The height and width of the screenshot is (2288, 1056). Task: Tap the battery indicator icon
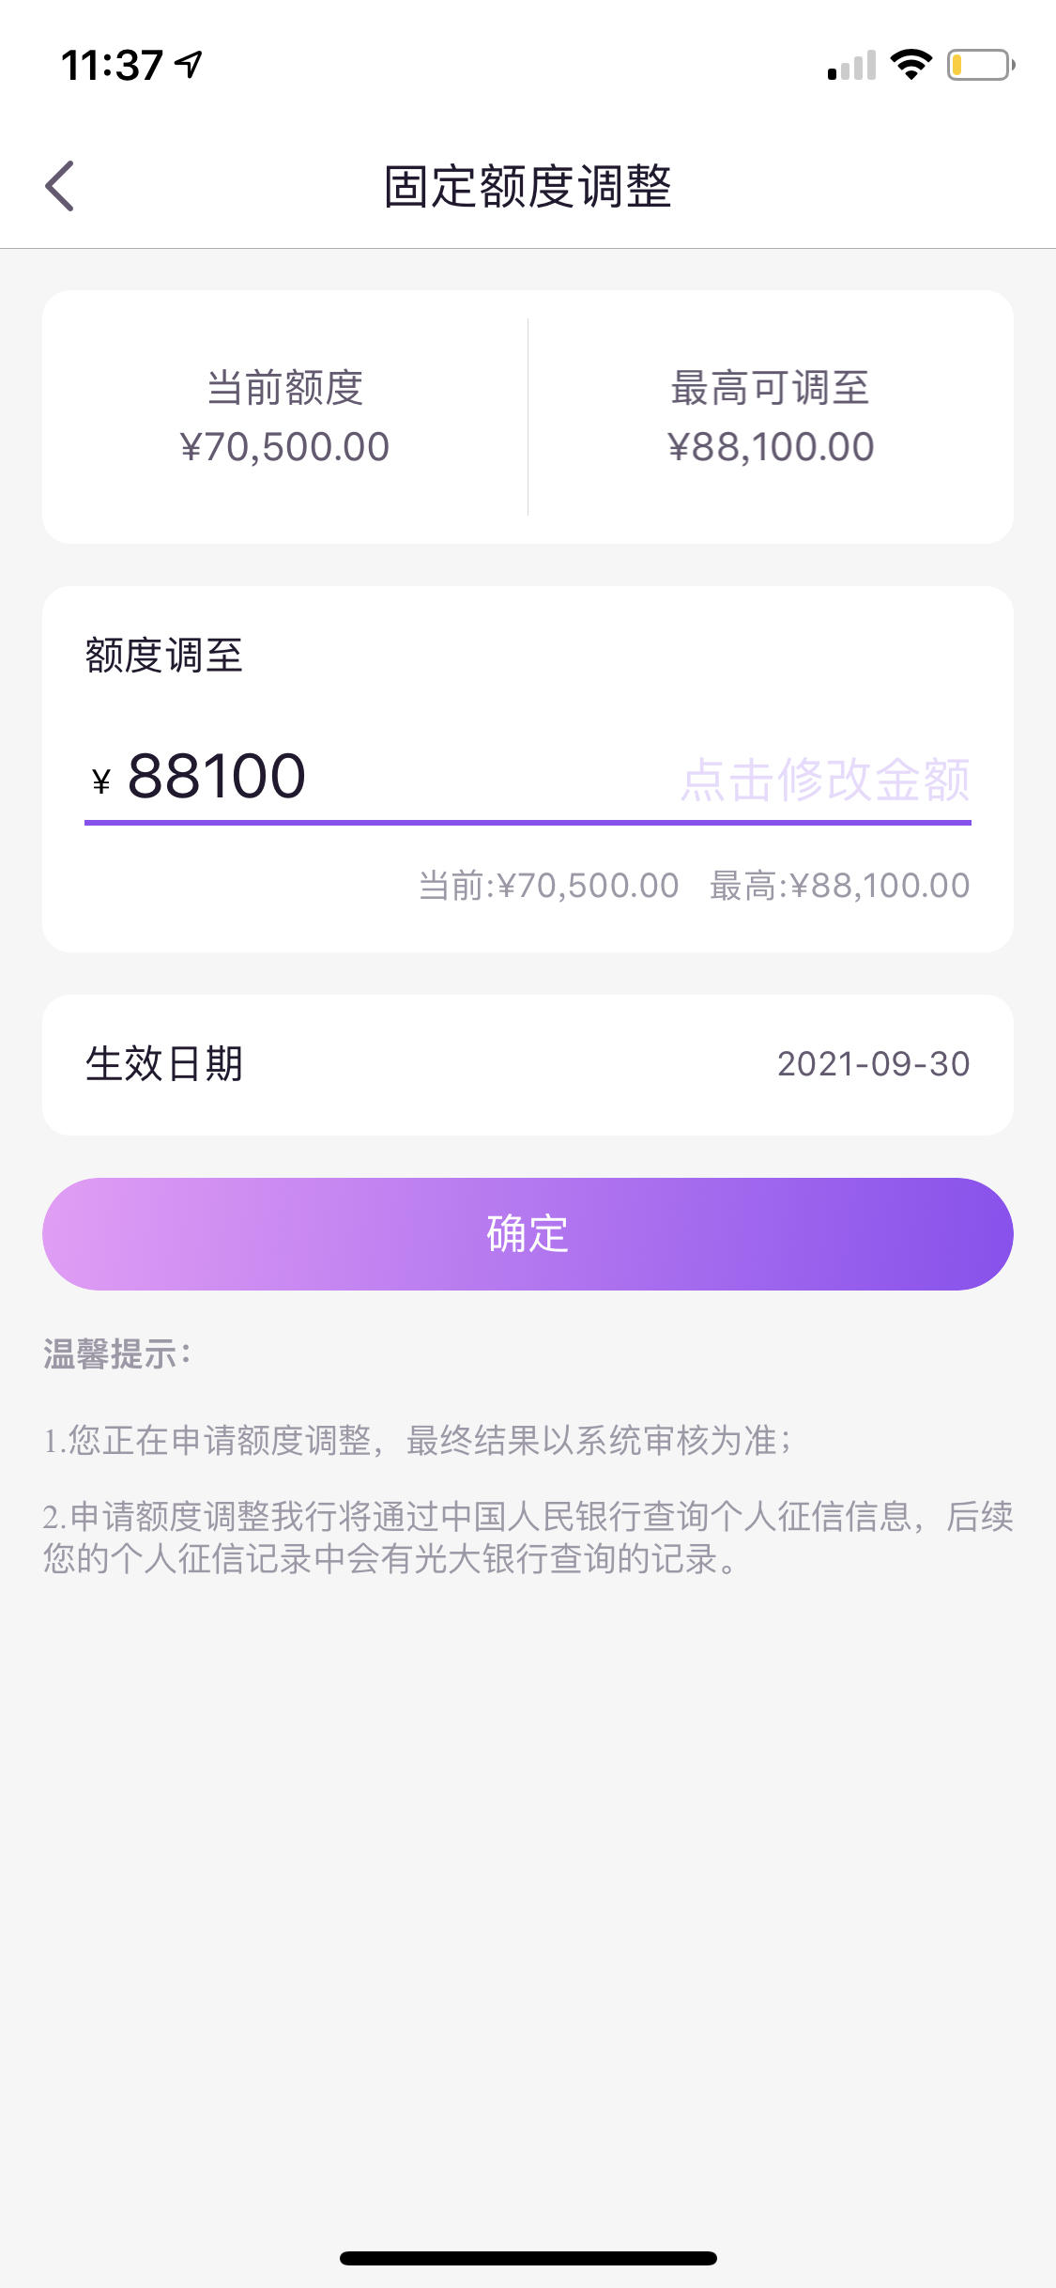981,65
